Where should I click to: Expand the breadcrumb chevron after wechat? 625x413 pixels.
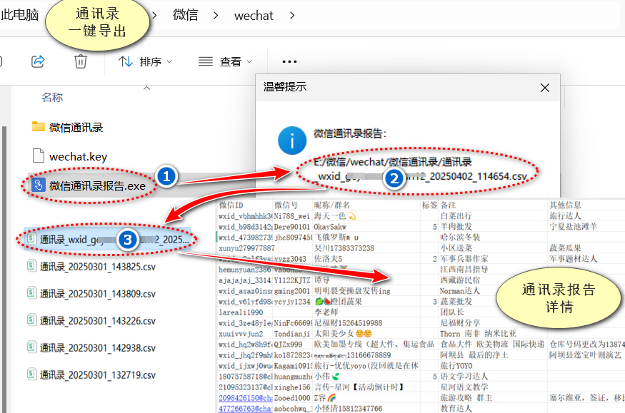coord(293,14)
